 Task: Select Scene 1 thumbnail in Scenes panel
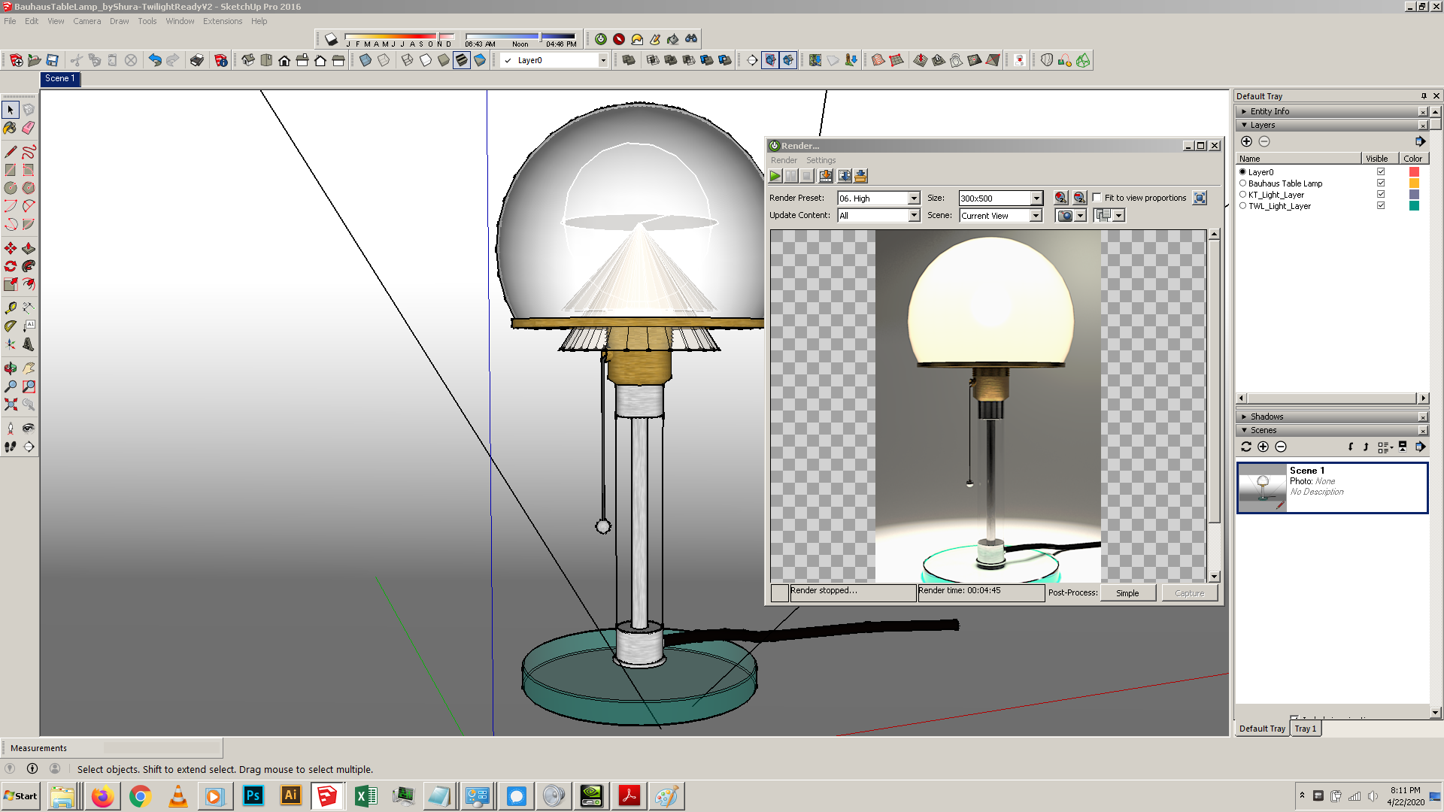1262,488
